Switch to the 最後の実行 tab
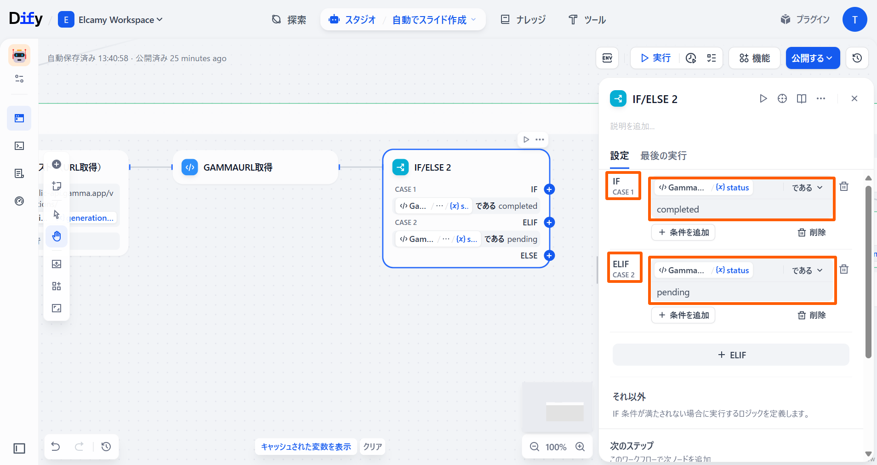877x465 pixels. point(663,156)
